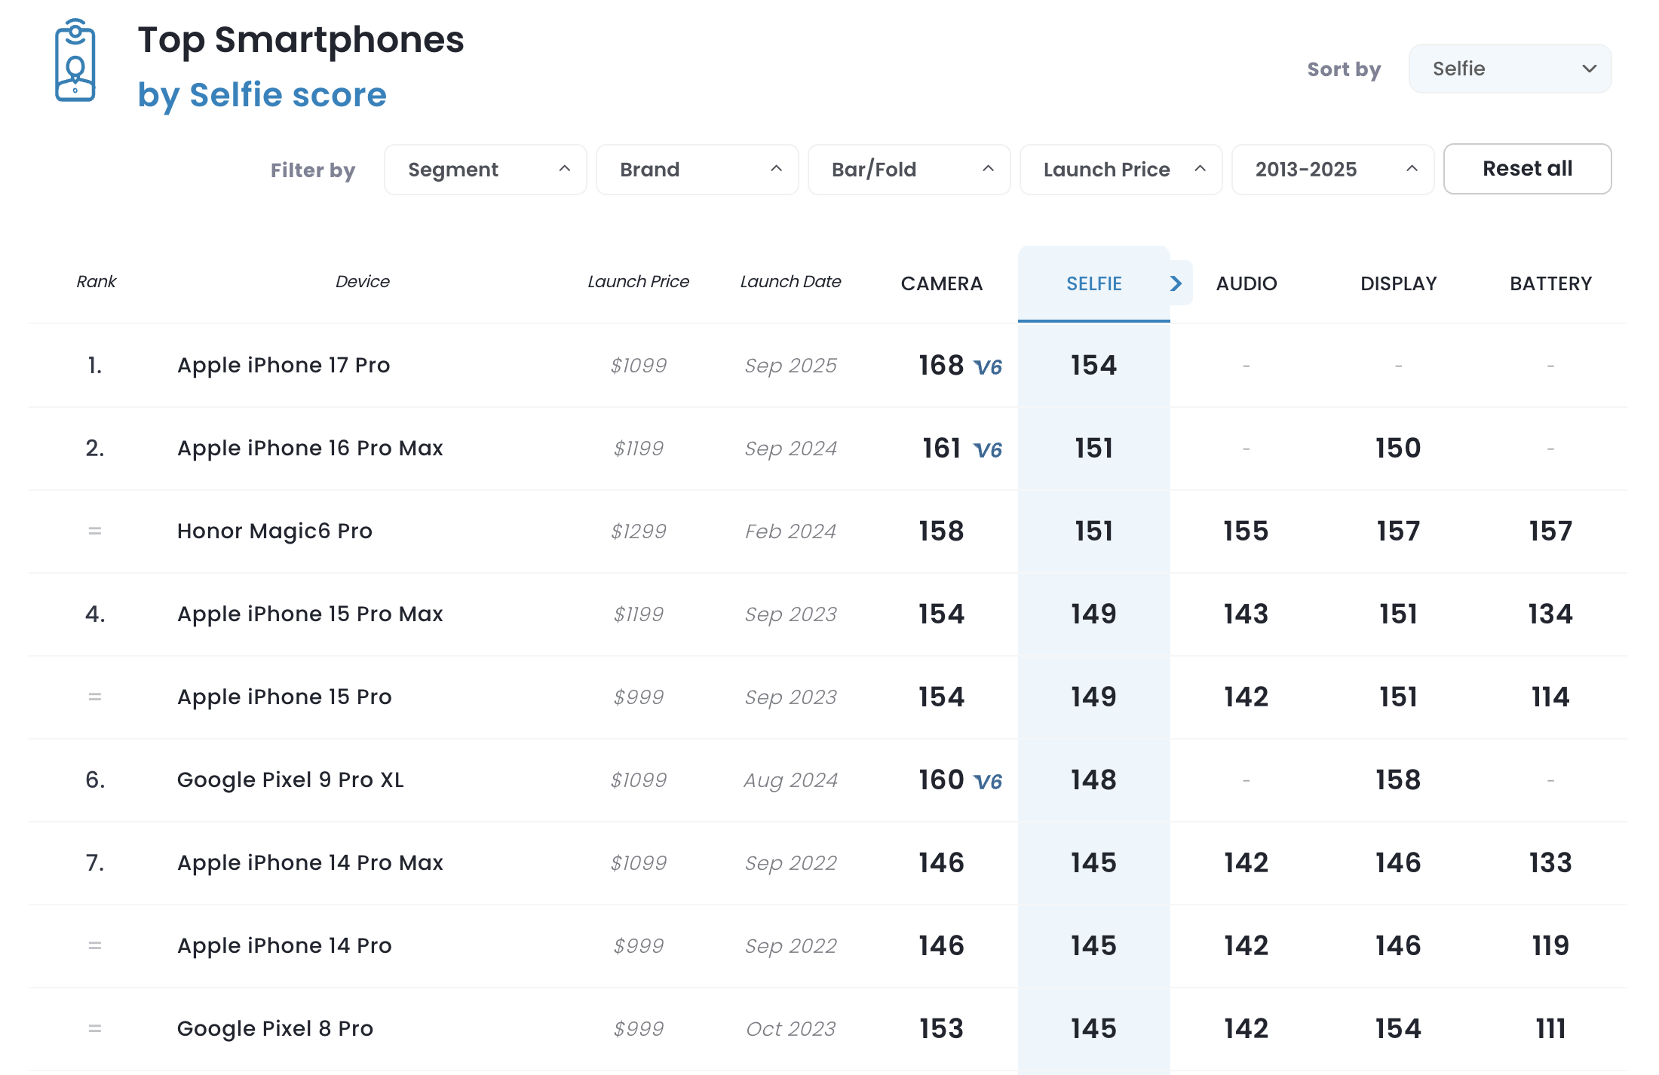Open the Sort by Selfie dropdown
1659x1075 pixels.
pos(1510,69)
